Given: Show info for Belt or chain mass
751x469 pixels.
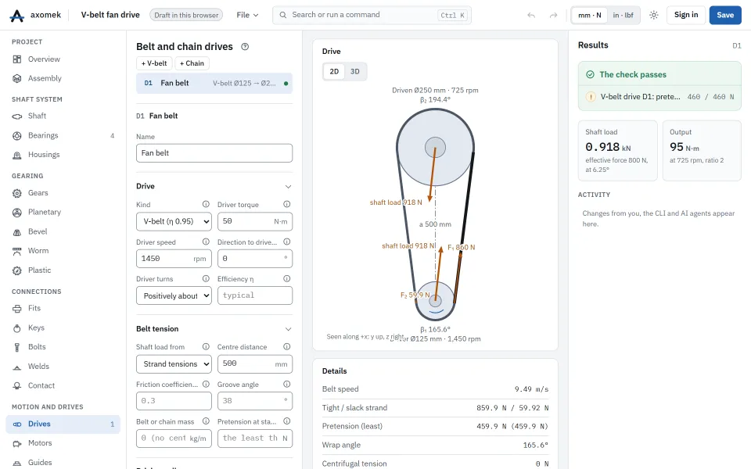Looking at the screenshot, I should pyautogui.click(x=206, y=421).
